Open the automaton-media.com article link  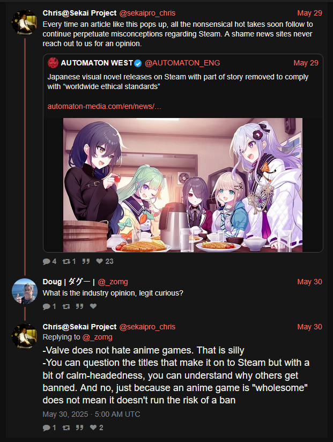[x=104, y=106]
